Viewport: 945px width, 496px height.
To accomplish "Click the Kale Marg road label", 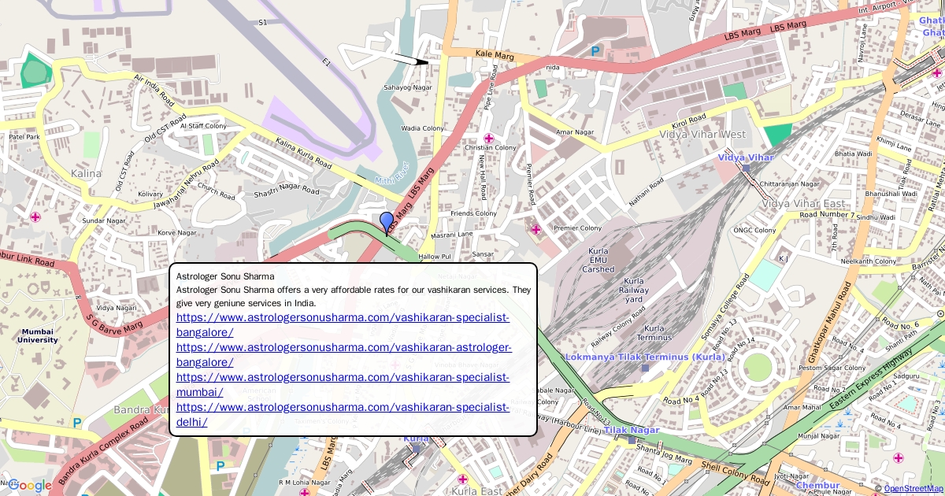I will click(495, 54).
